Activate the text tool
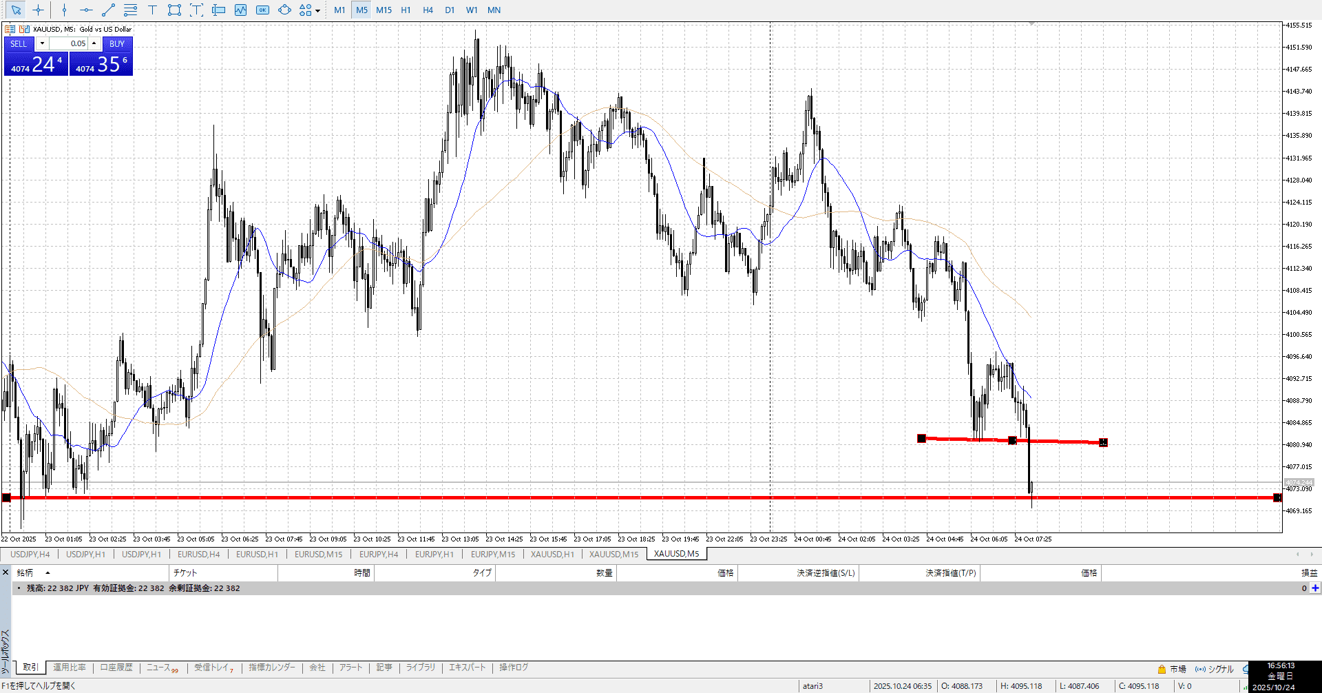The height and width of the screenshot is (693, 1322). (152, 10)
